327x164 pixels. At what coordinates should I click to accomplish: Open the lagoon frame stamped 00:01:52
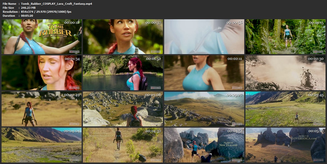coord(123,73)
